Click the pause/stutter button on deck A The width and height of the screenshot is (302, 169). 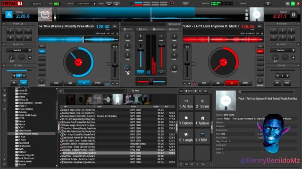click(70, 83)
